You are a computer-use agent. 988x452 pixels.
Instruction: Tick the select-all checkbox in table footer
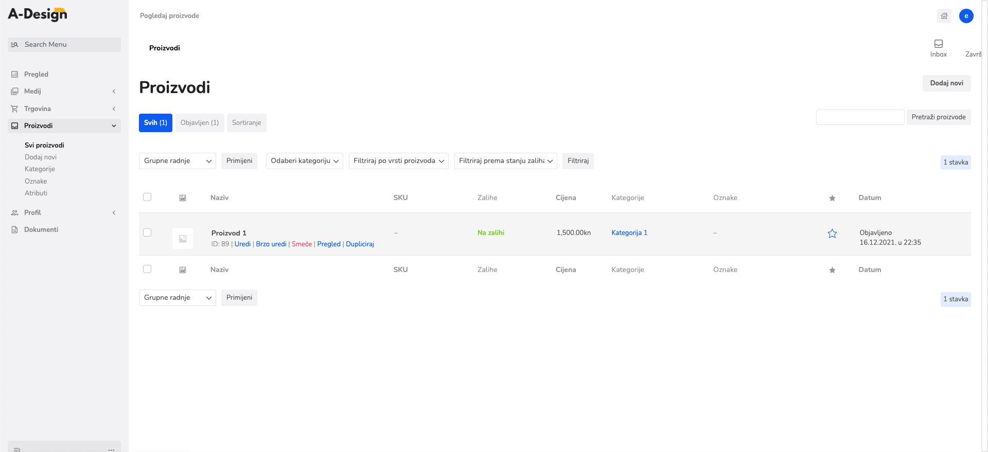pos(147,269)
